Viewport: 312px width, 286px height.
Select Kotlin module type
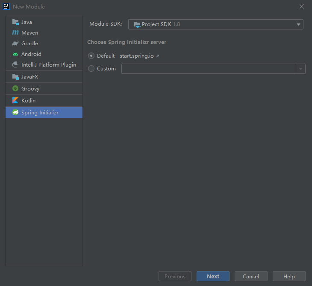click(44, 100)
